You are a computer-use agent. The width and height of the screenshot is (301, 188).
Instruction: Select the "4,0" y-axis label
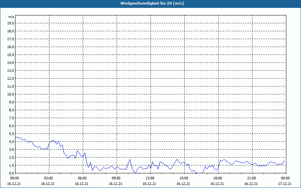[x=11, y=142]
